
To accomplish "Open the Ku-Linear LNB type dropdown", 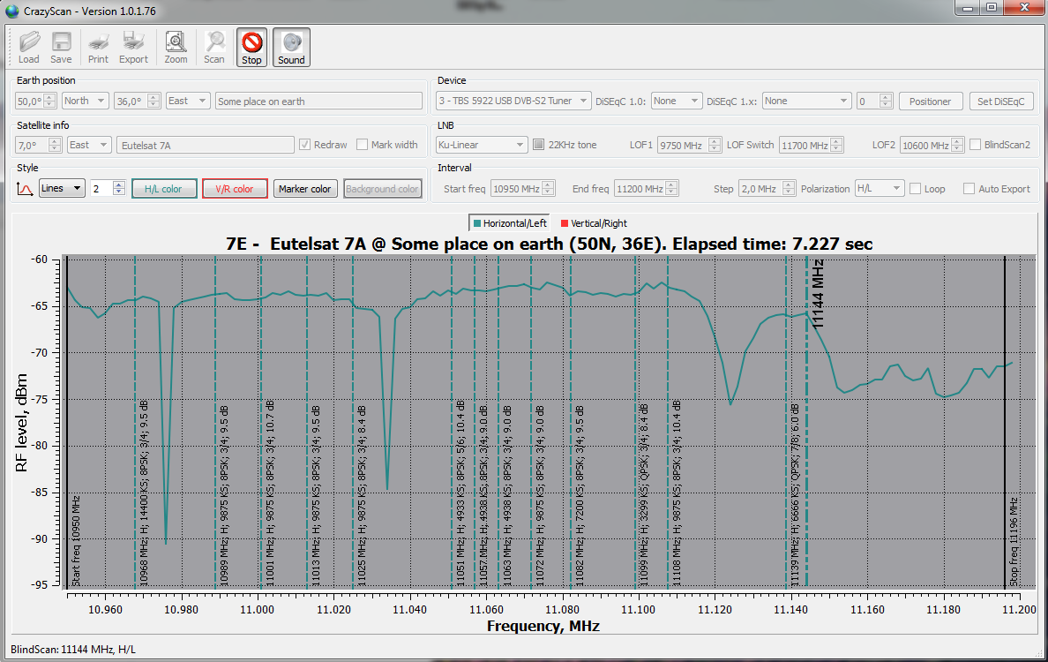I will (x=482, y=145).
